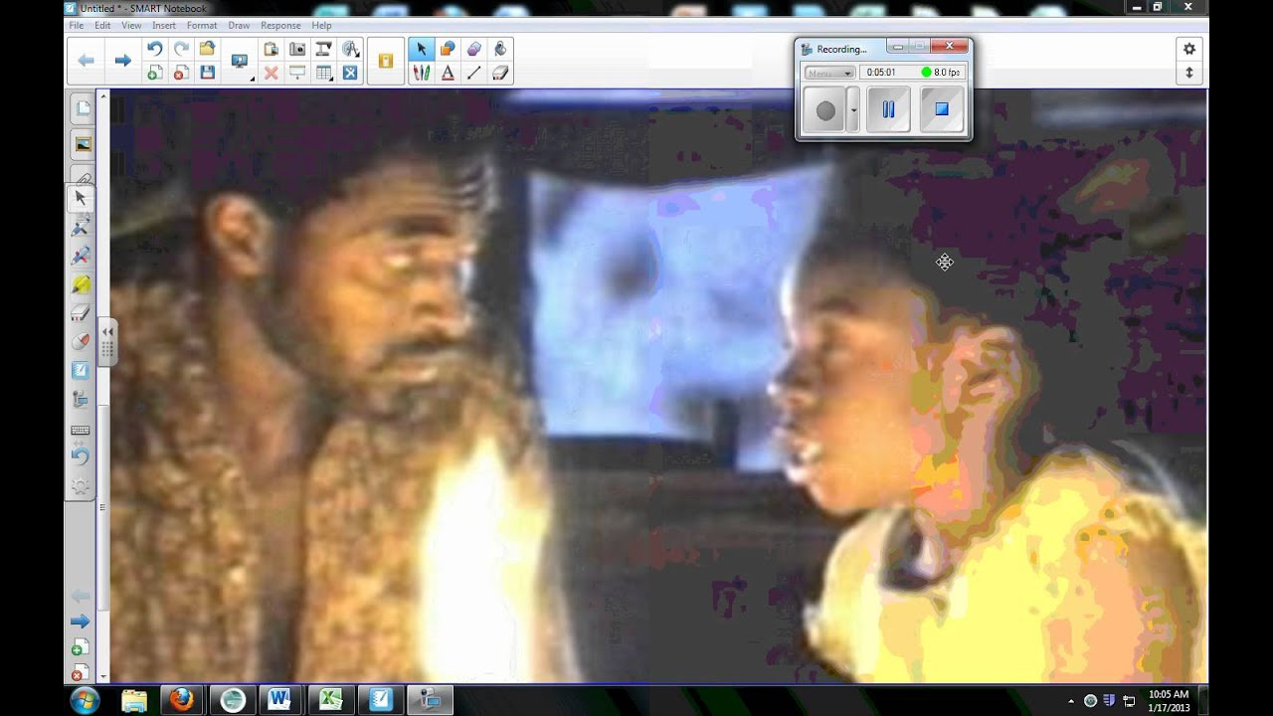This screenshot has height=716, width=1273.
Task: Show hidden system tray icons
Action: (x=1071, y=700)
